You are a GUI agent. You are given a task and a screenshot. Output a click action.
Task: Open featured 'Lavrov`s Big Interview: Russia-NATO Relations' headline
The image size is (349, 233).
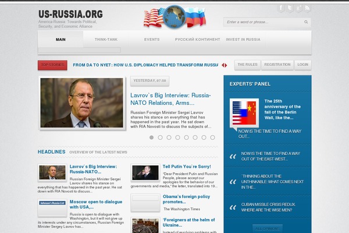click(x=170, y=99)
